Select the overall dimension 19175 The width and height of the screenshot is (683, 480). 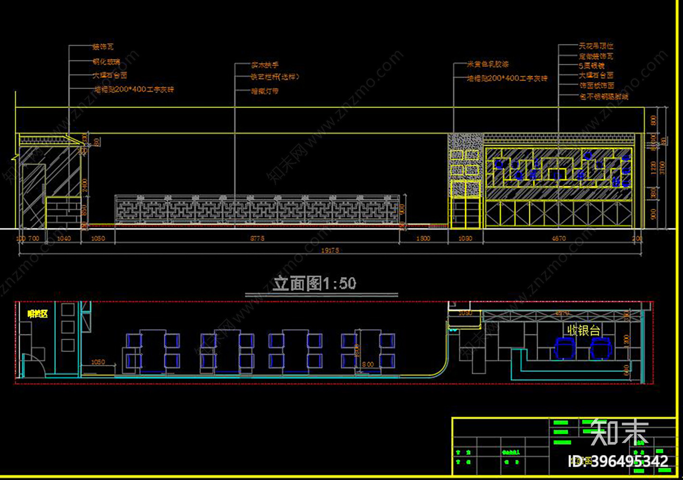click(330, 250)
